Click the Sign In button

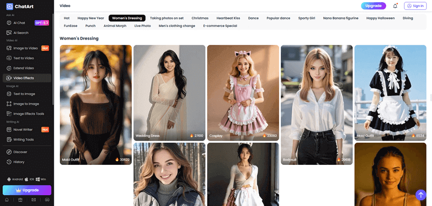[415, 6]
